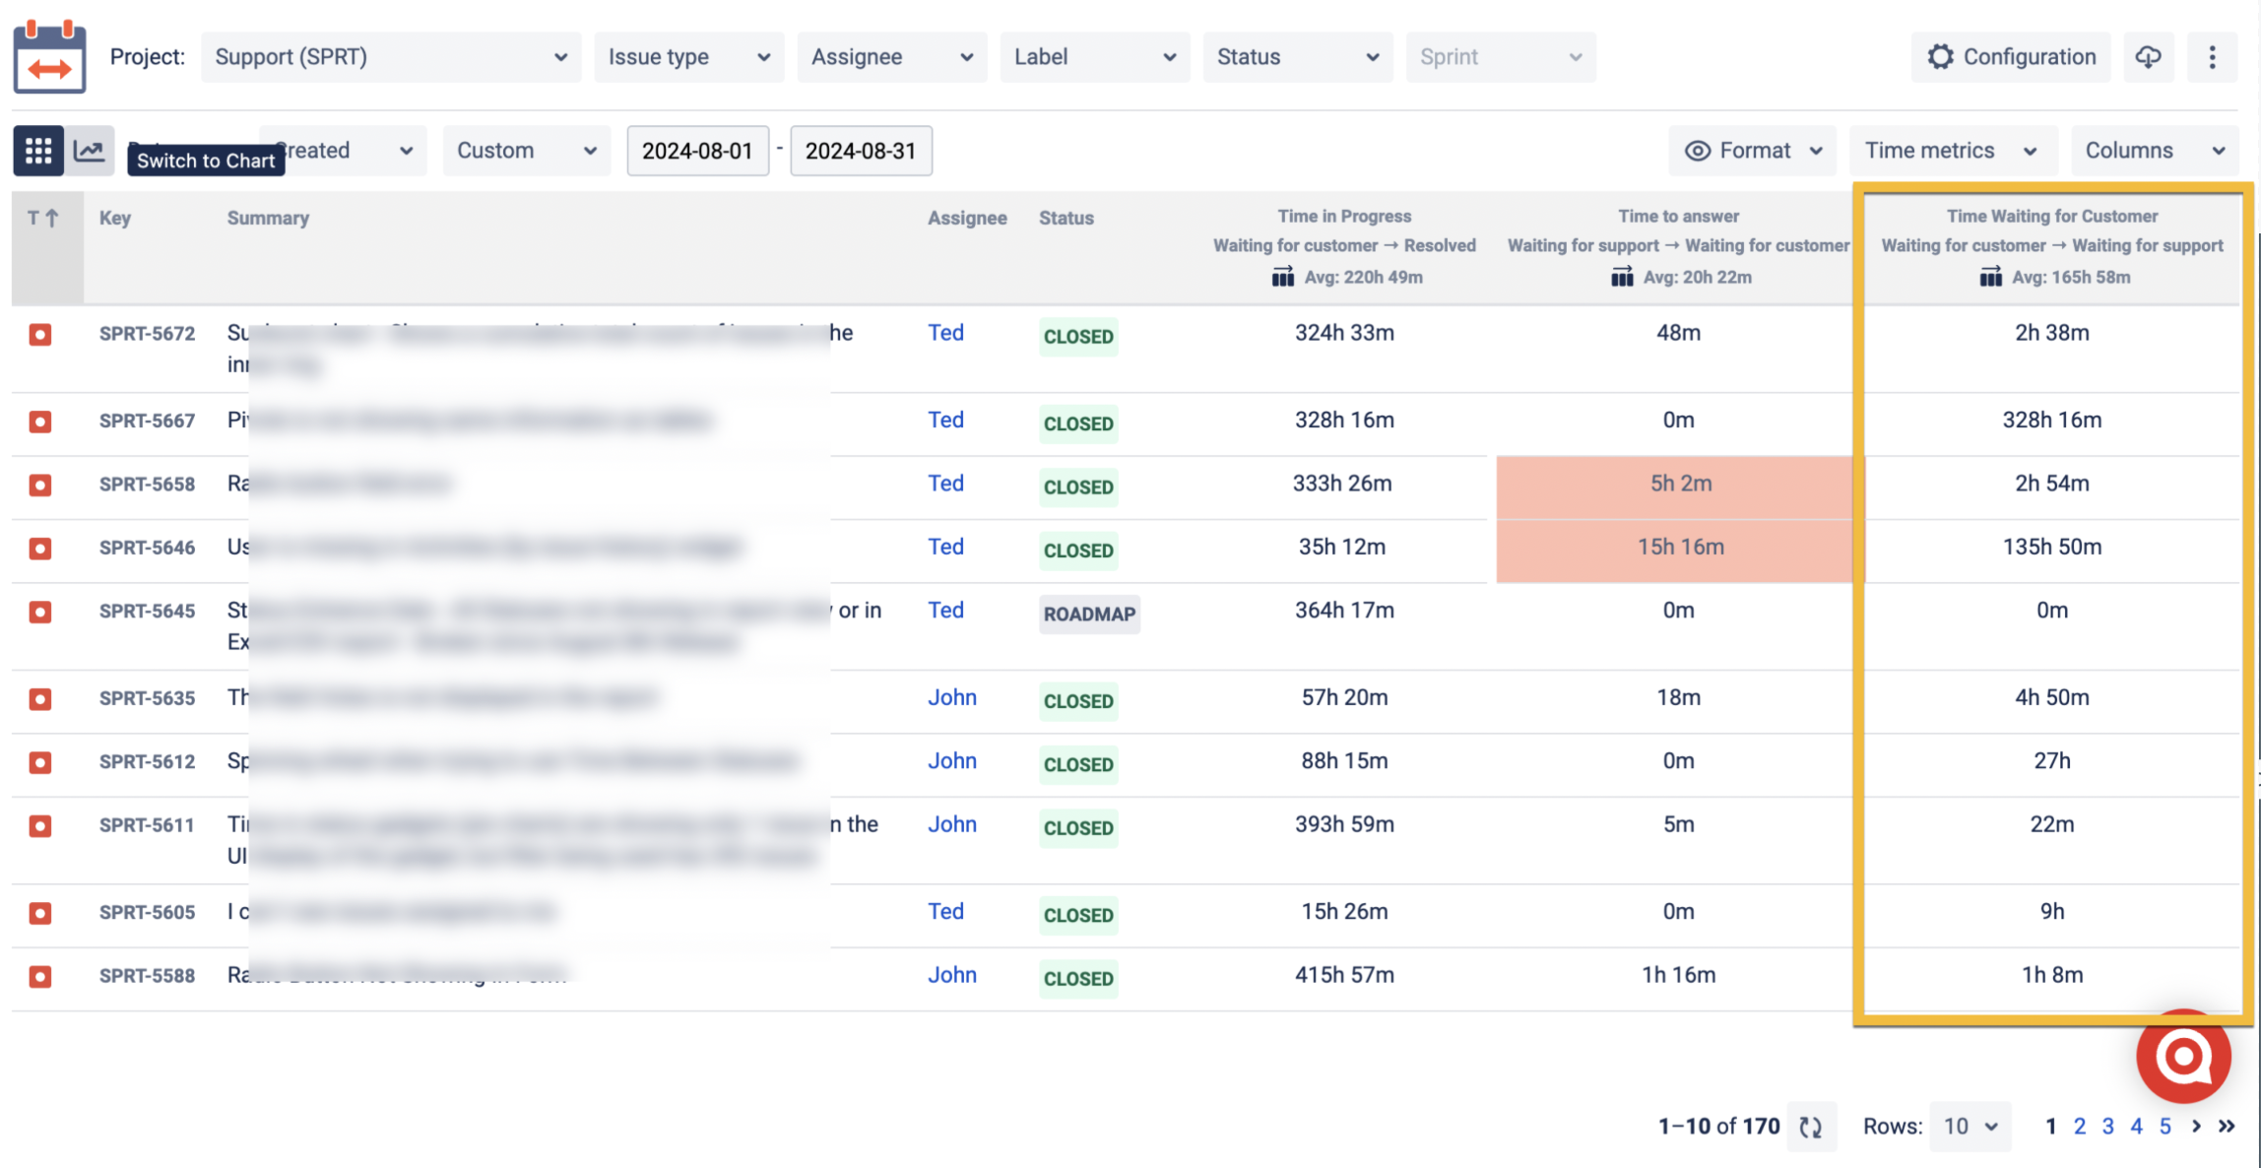Open the red chat support bubble
Image resolution: width=2261 pixels, height=1168 pixels.
pyautogui.click(x=2183, y=1057)
